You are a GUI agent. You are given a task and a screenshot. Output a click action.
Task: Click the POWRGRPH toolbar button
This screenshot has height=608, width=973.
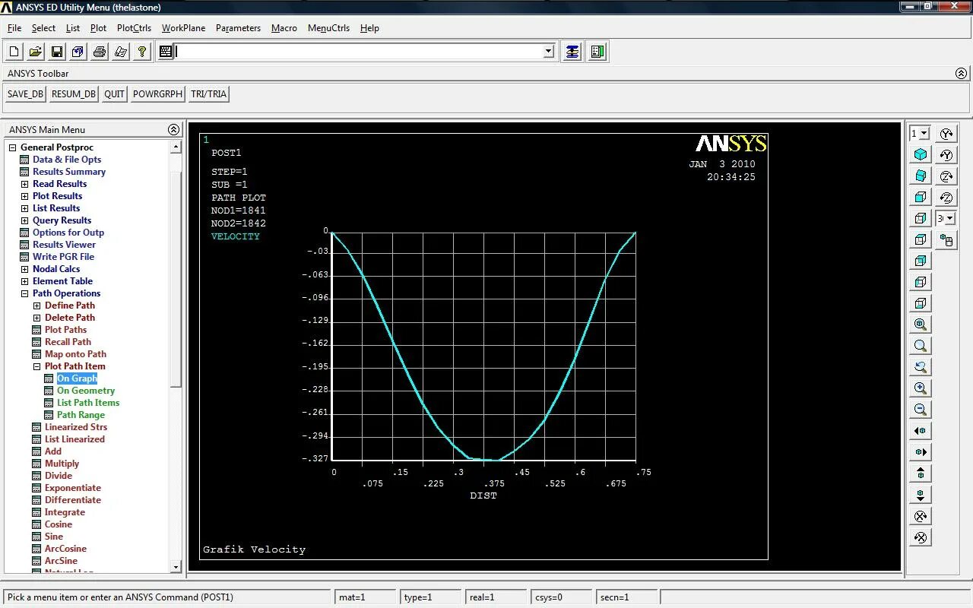157,94
